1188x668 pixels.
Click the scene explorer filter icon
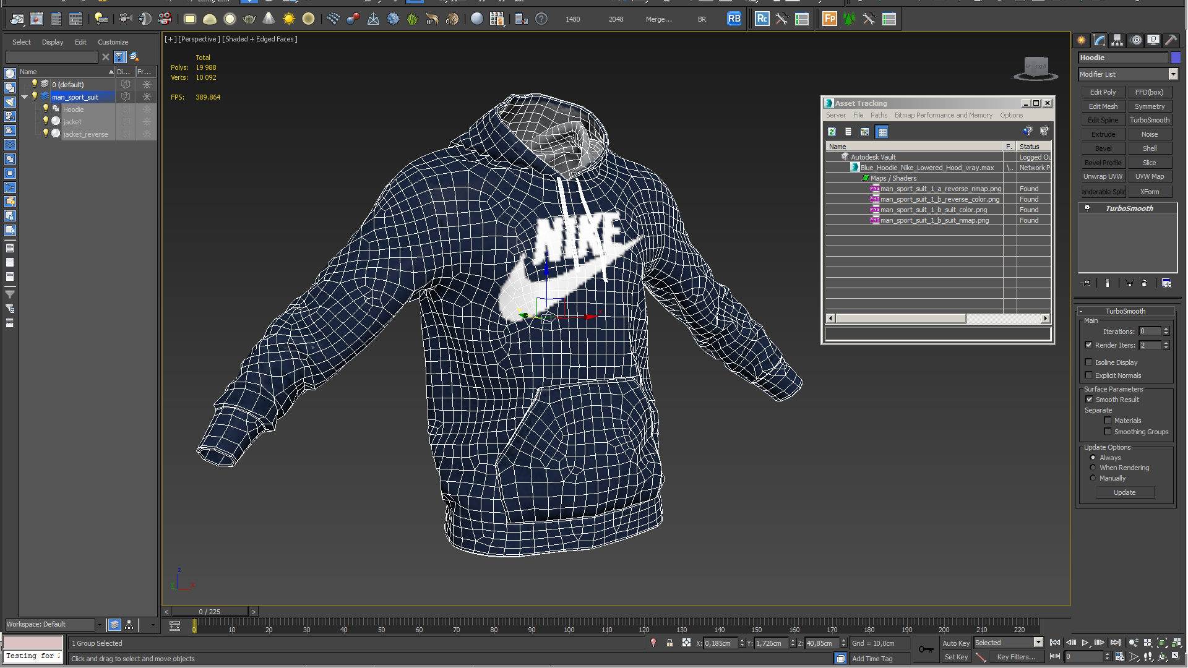119,57
